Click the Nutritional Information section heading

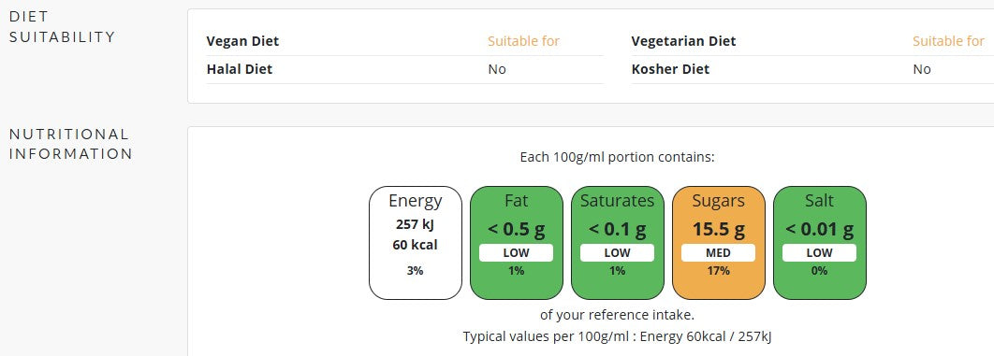coord(71,144)
